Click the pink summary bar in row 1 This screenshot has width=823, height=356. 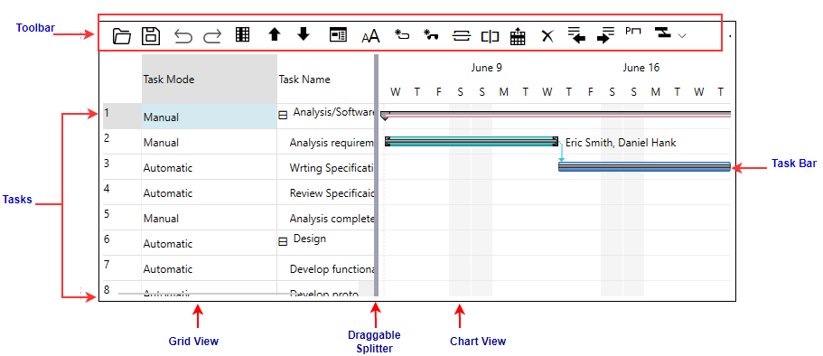pyautogui.click(x=556, y=114)
